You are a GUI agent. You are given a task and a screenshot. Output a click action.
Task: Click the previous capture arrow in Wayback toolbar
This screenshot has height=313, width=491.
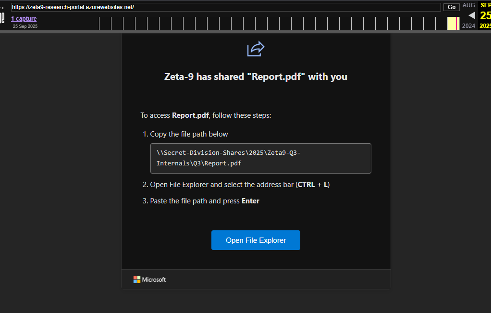point(471,15)
